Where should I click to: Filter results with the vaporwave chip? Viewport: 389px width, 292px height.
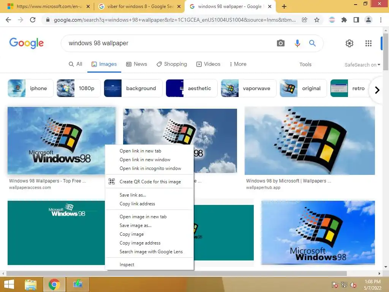(x=248, y=88)
